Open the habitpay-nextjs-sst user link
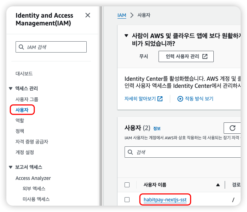The height and width of the screenshot is (212, 247). [165, 200]
